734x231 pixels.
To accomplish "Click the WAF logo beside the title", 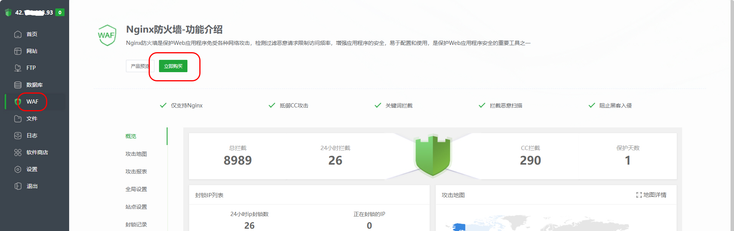I will [107, 35].
